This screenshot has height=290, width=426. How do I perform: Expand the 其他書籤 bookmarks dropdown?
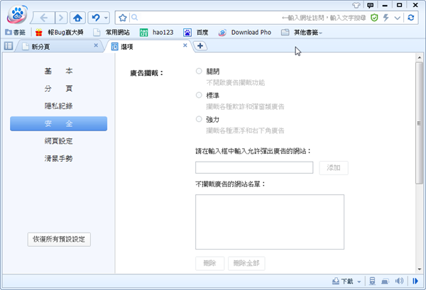302,33
